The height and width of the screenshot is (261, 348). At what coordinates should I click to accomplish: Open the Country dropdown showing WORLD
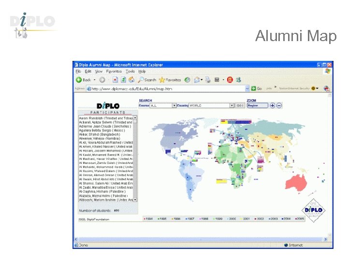[212, 106]
